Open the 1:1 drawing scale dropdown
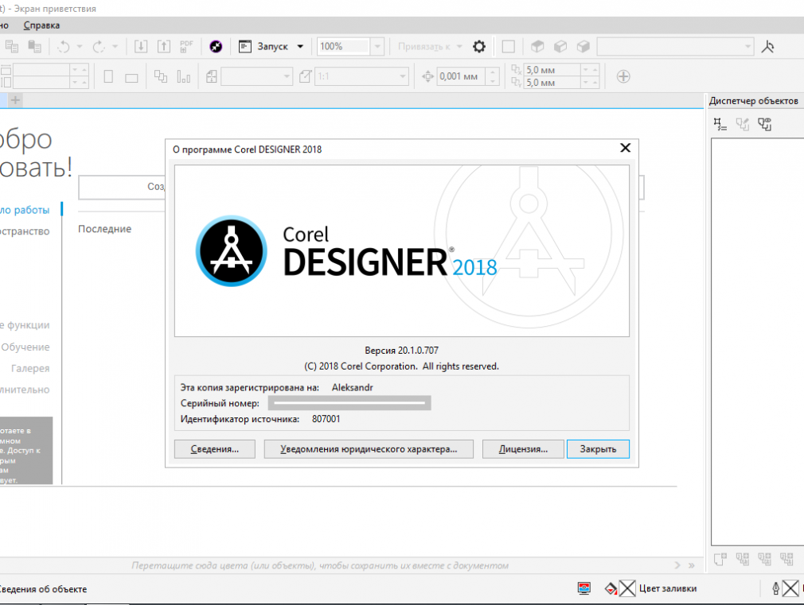This screenshot has width=804, height=605. [x=403, y=77]
